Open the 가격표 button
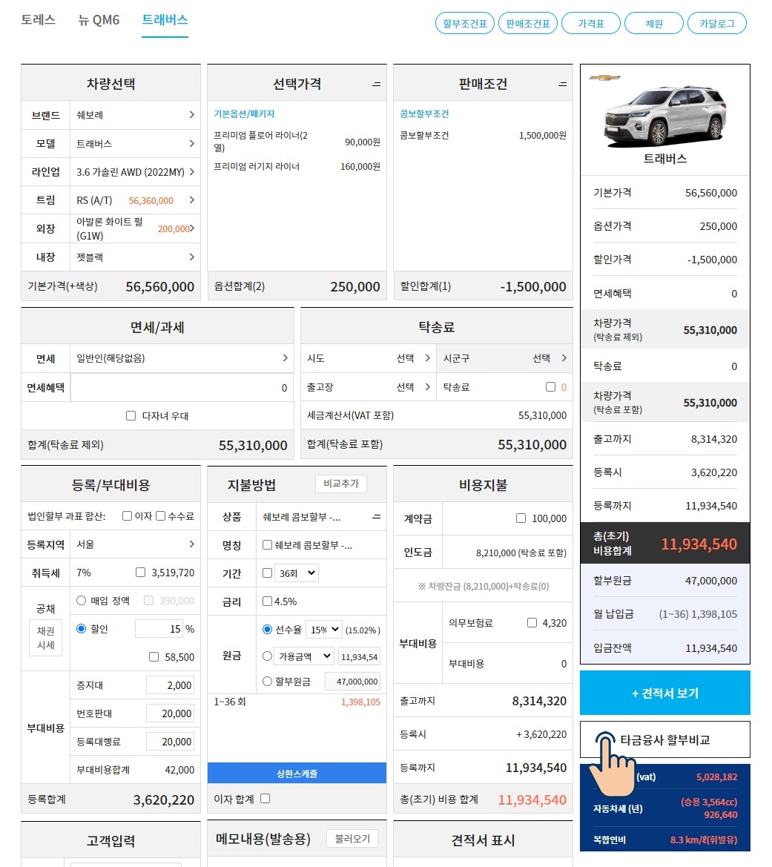Image resolution: width=772 pixels, height=867 pixels. point(590,24)
